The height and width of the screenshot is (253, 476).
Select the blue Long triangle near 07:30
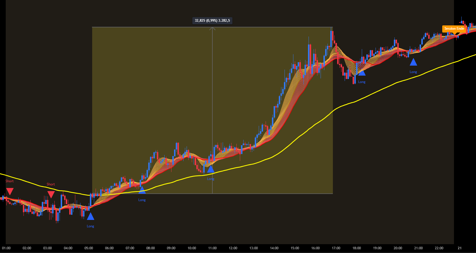(142, 191)
